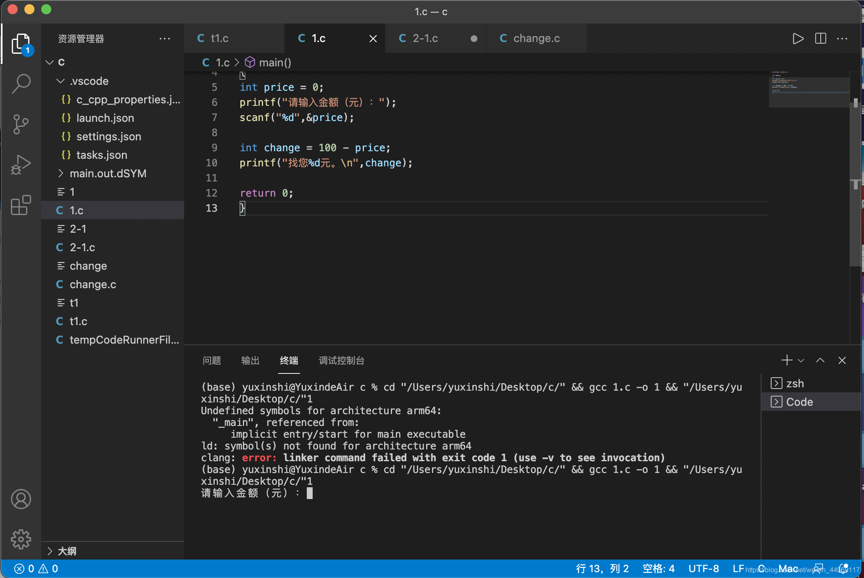
Task: Click macOS green zoom window button
Action: (46, 10)
